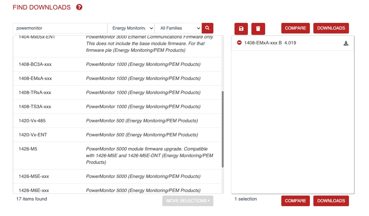Click the magnifier search button
Screen dimensions: 369x216
click(x=207, y=28)
